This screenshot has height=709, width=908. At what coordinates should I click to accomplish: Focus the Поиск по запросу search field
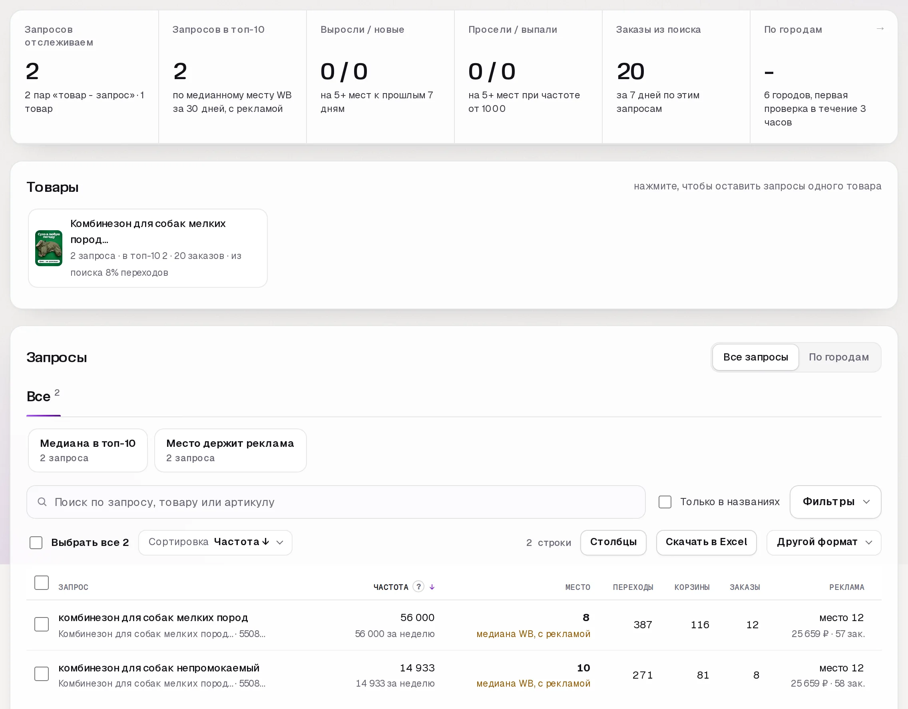pyautogui.click(x=336, y=502)
